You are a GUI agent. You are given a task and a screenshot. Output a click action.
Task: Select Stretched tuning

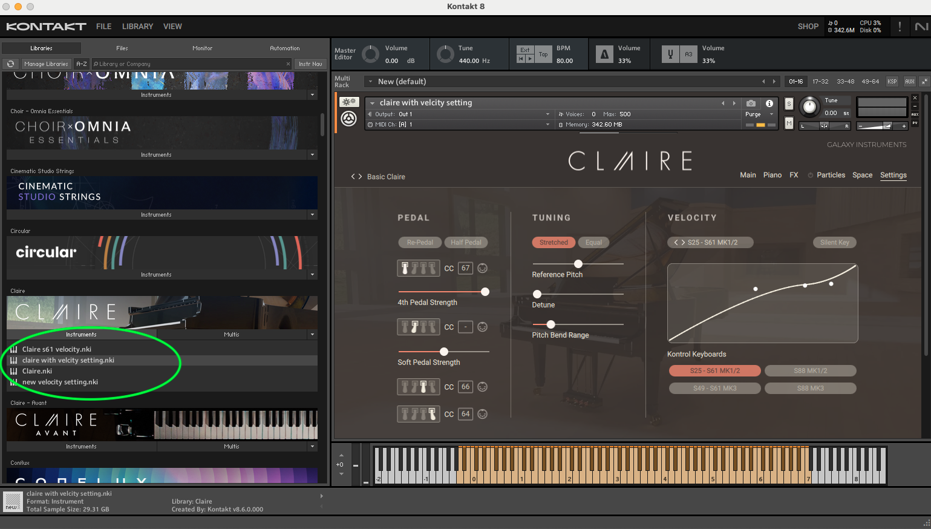click(x=554, y=242)
